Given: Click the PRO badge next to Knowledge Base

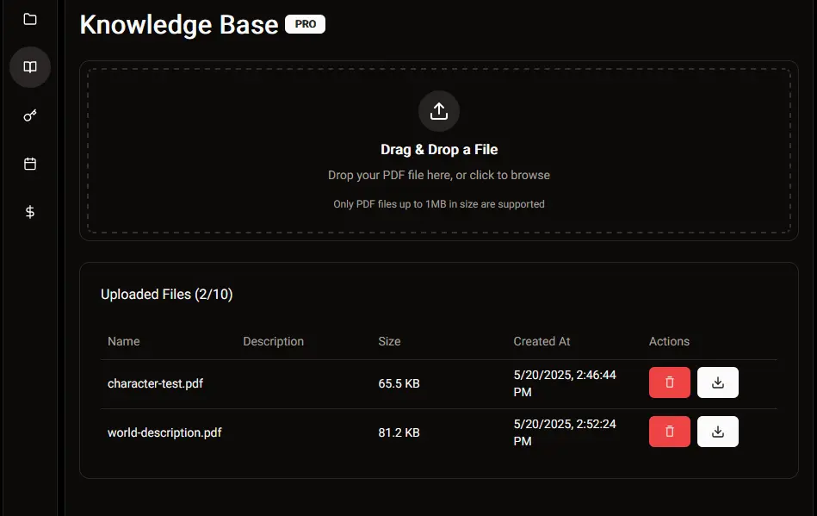Looking at the screenshot, I should tap(305, 24).
